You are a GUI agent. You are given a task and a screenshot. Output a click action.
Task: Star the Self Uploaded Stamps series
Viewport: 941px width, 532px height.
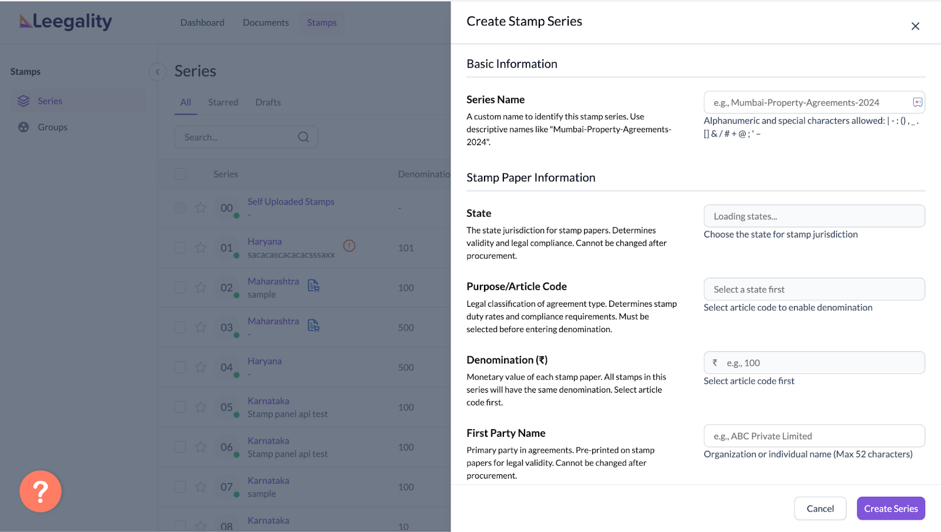pyautogui.click(x=201, y=208)
